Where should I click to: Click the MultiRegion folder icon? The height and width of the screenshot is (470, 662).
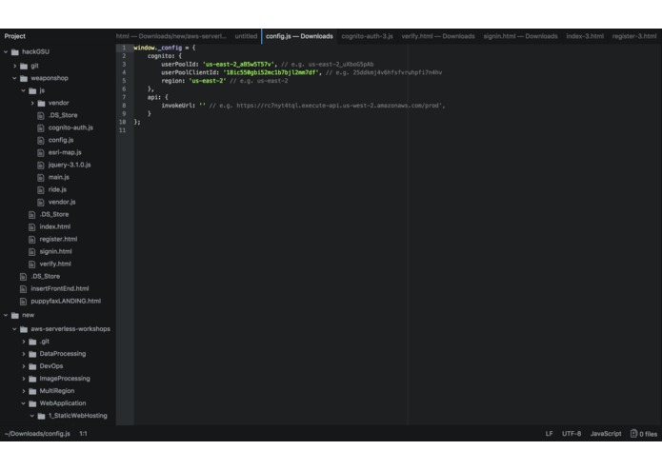(x=32, y=391)
